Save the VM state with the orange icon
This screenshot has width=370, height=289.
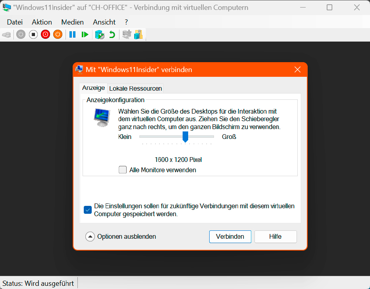click(58, 34)
